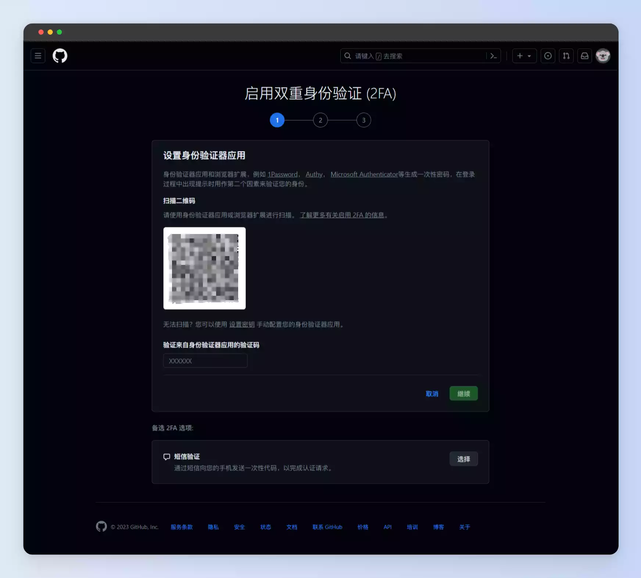Click the footer GitHub logo
Viewport: 641px width, 578px height.
[101, 526]
